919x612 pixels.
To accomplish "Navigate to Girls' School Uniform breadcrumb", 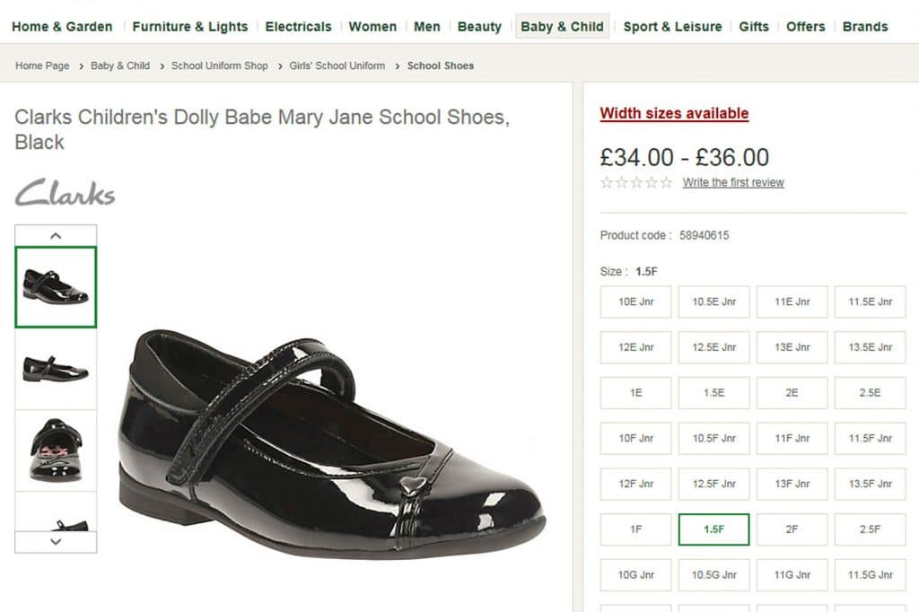I will point(337,66).
